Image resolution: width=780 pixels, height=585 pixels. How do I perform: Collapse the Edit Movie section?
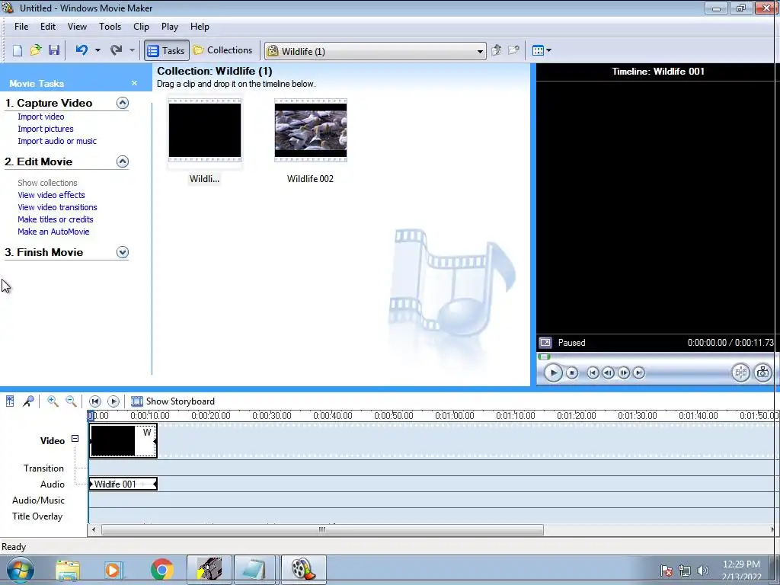(x=123, y=161)
